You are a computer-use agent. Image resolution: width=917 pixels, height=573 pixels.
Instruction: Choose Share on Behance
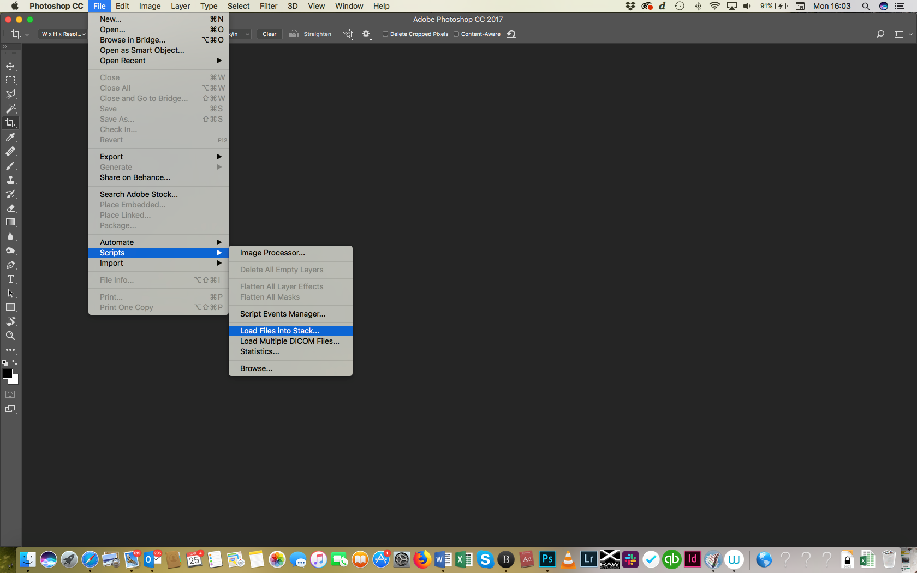tap(158, 177)
